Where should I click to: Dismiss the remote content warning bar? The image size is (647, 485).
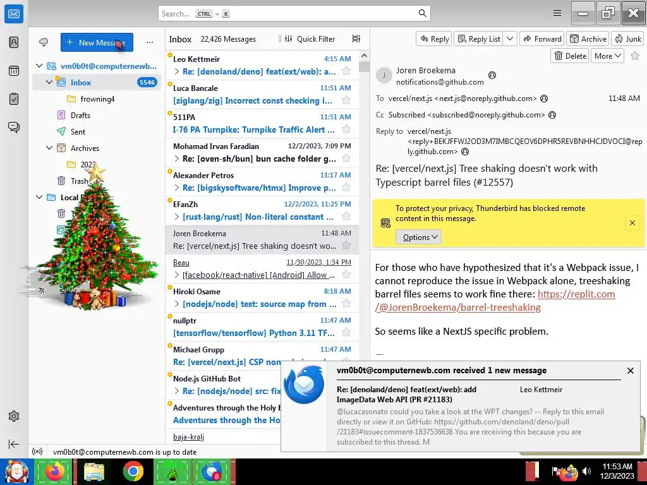[x=632, y=223]
